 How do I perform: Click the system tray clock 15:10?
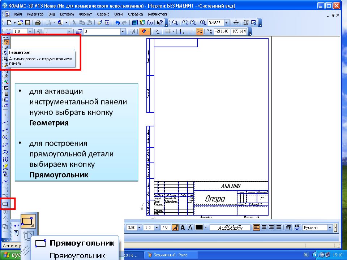tap(338, 255)
